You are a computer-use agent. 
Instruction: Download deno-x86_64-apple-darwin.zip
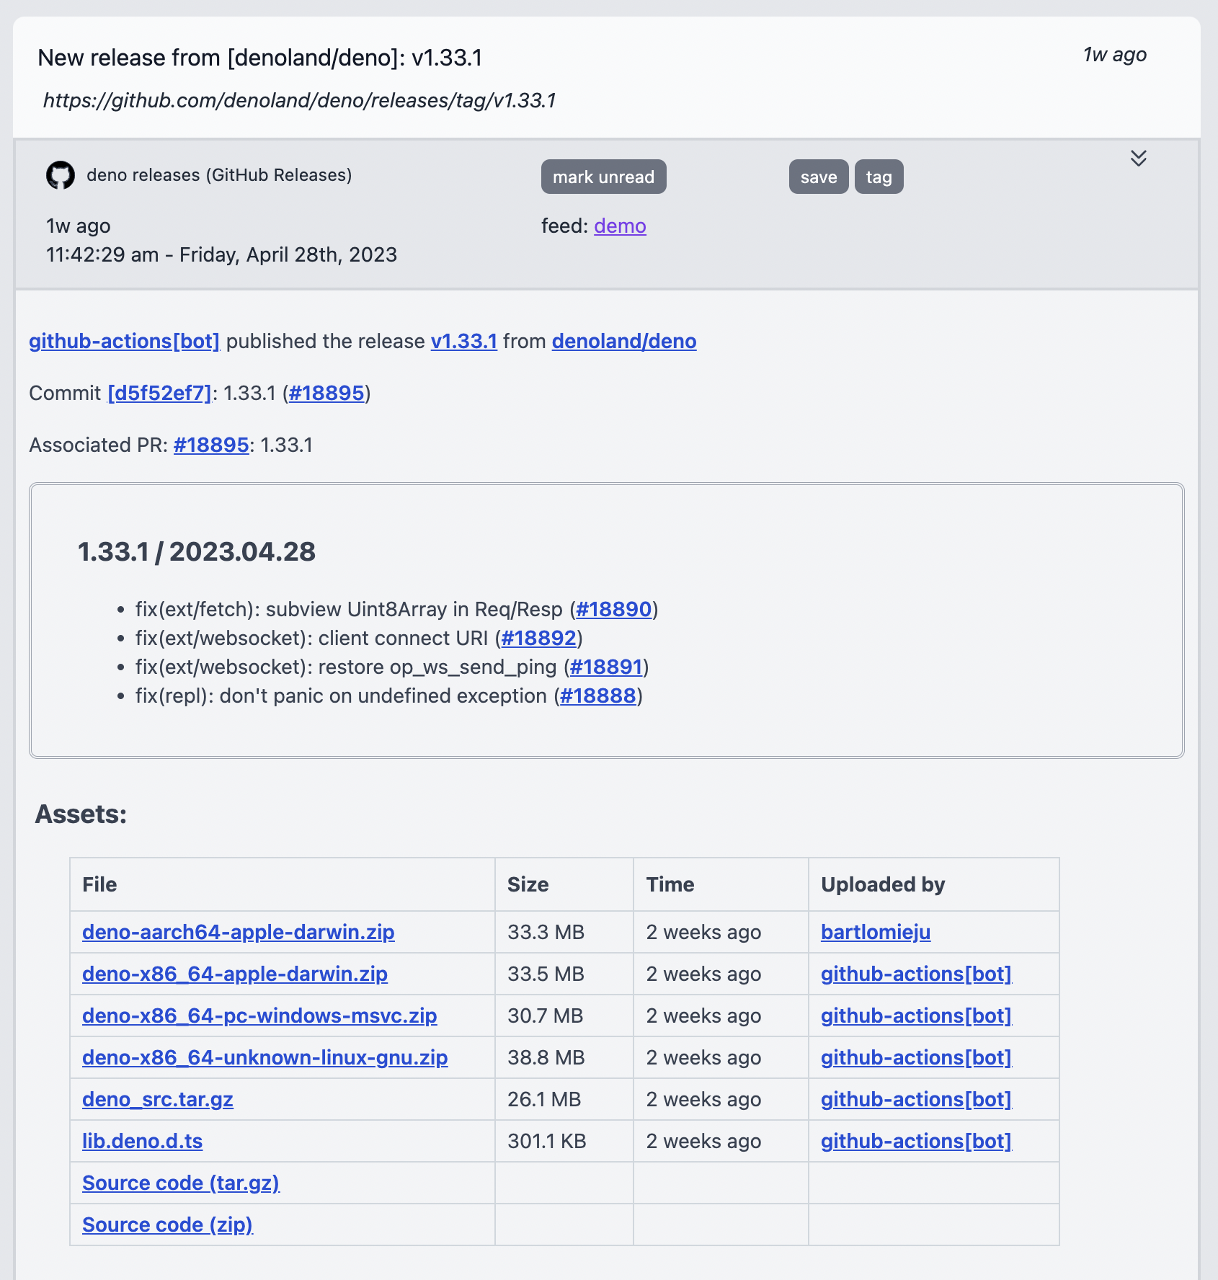(235, 974)
